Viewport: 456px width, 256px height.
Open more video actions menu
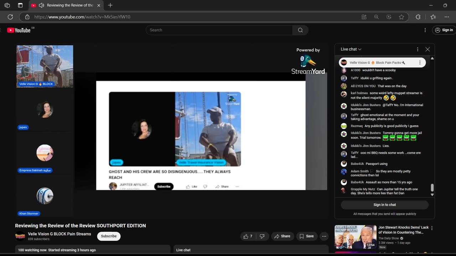click(324, 236)
